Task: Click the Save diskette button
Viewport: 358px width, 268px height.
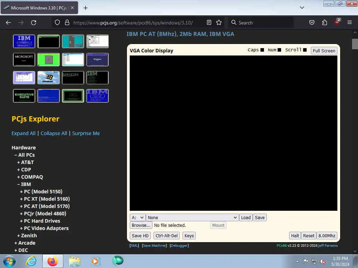Action: (x=260, y=217)
